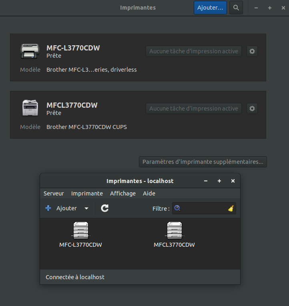Click the Connectée à localhost status text

pyautogui.click(x=75, y=277)
